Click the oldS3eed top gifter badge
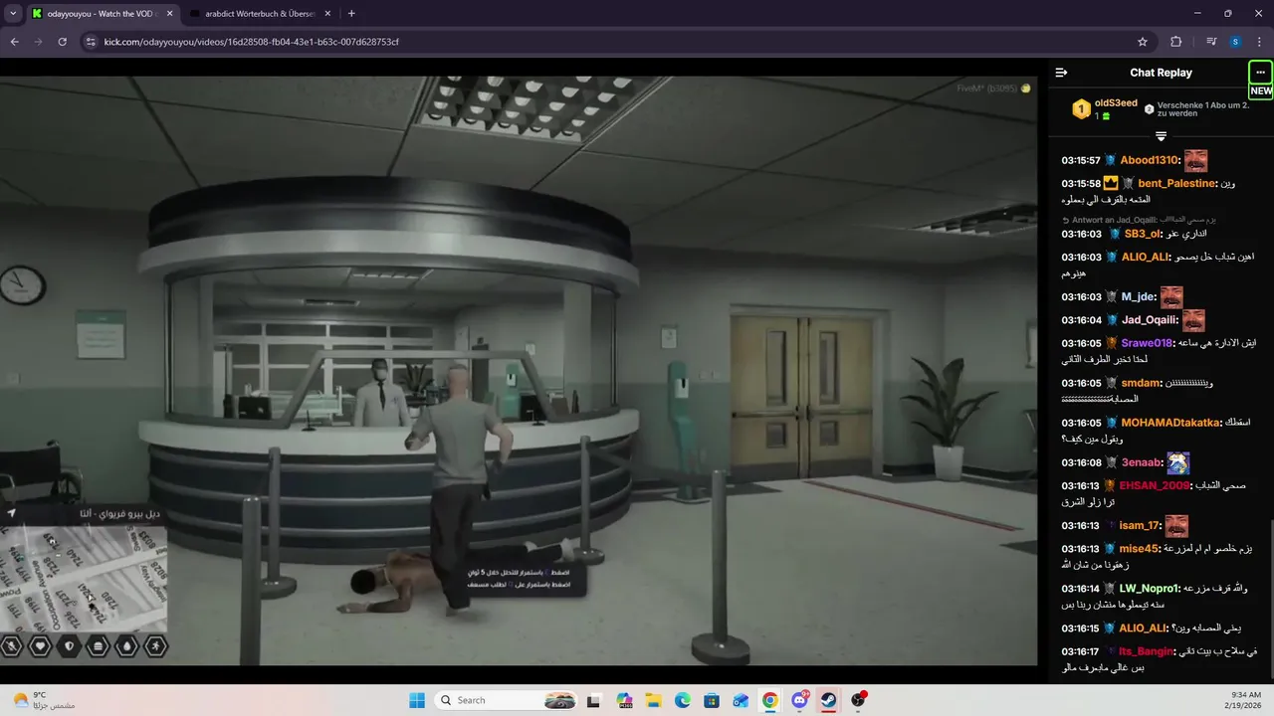This screenshot has height=716, width=1274. click(1081, 109)
